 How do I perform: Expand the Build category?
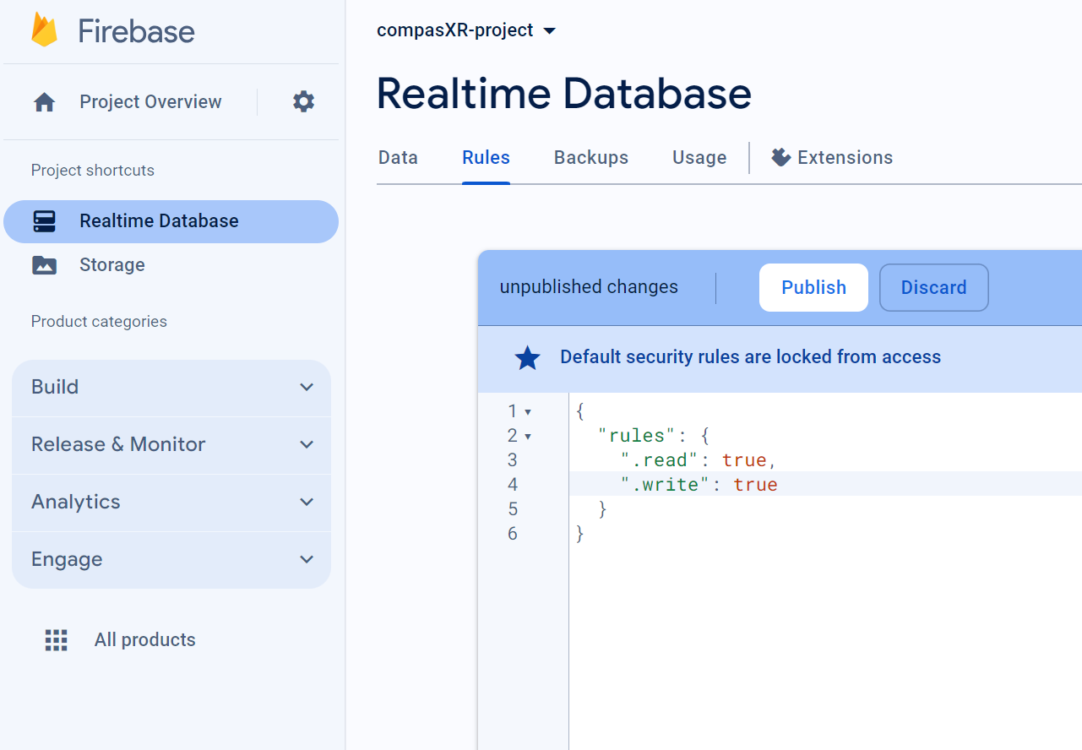[307, 387]
